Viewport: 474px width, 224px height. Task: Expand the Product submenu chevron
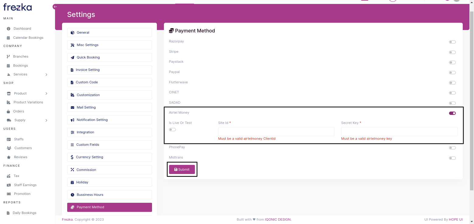point(46,93)
